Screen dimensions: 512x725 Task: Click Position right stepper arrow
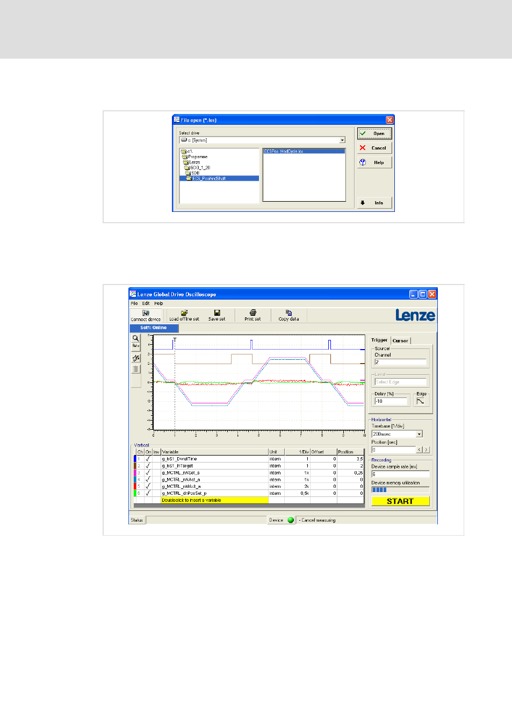(x=426, y=450)
